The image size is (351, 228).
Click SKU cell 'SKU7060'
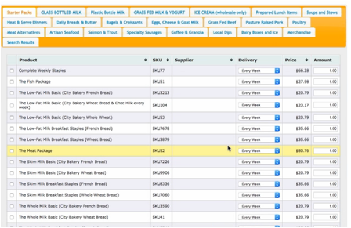pos(161,195)
